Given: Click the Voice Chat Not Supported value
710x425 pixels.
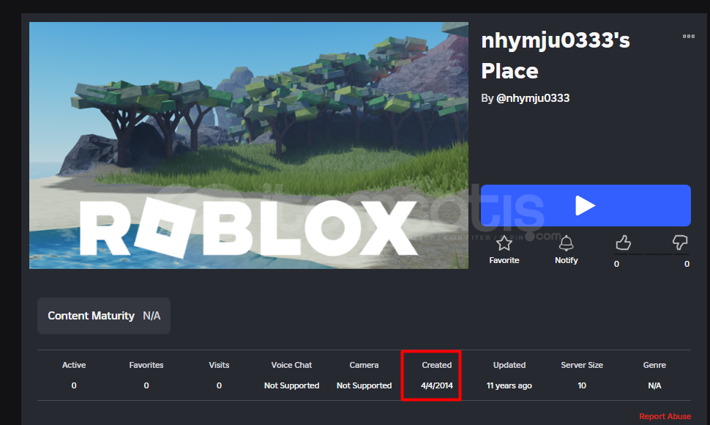Looking at the screenshot, I should (x=291, y=385).
